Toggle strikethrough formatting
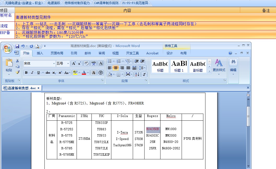This screenshot has width=276, height=169. (x=48, y=73)
